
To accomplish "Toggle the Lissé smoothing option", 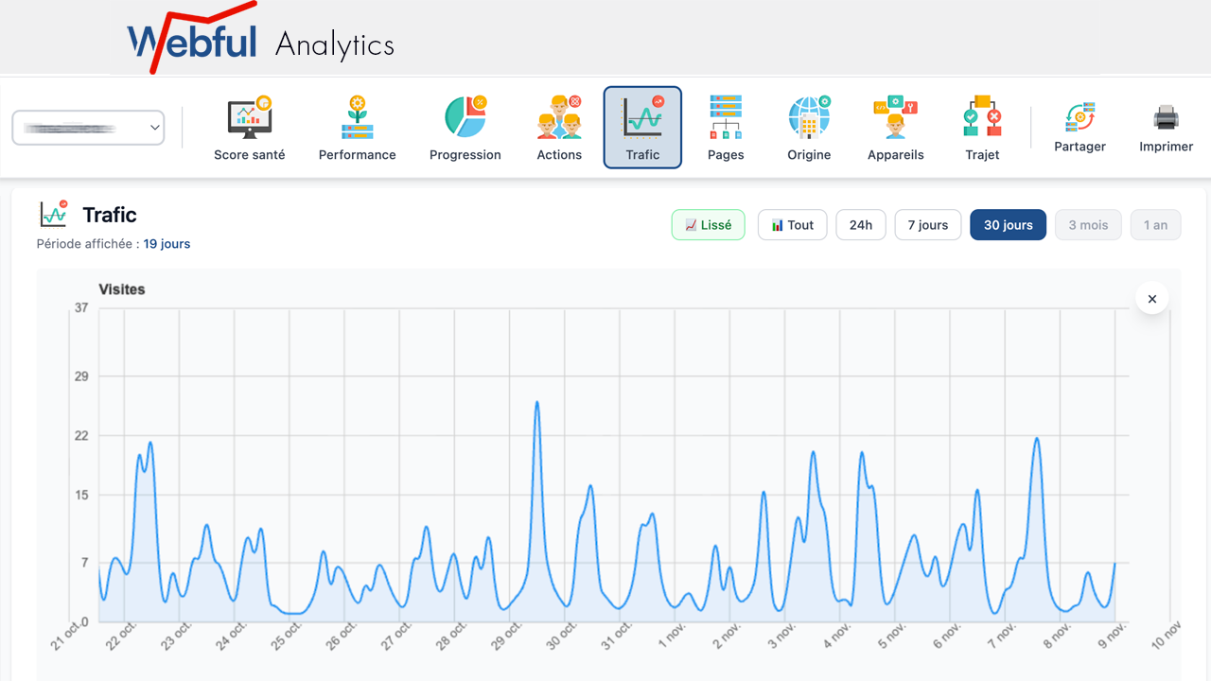I will (709, 225).
